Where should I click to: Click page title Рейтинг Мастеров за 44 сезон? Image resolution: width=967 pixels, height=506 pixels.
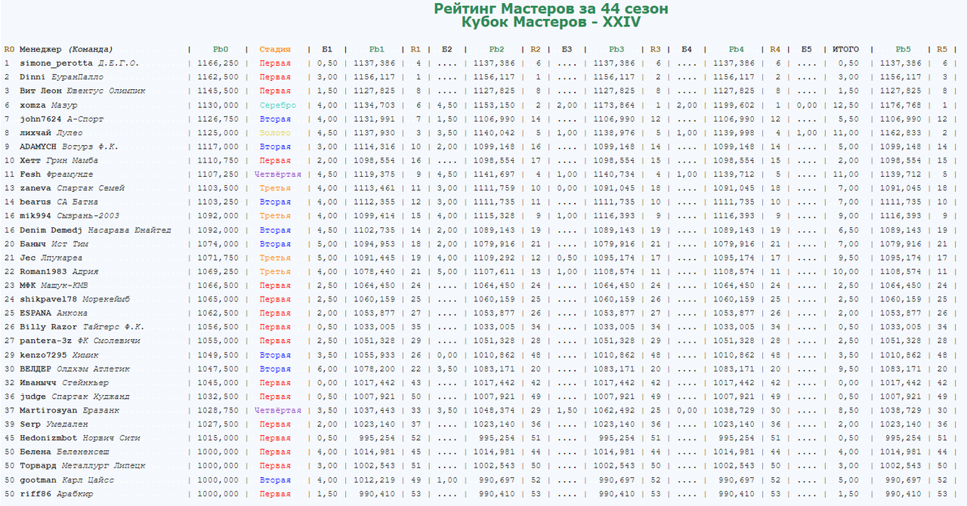click(x=551, y=9)
